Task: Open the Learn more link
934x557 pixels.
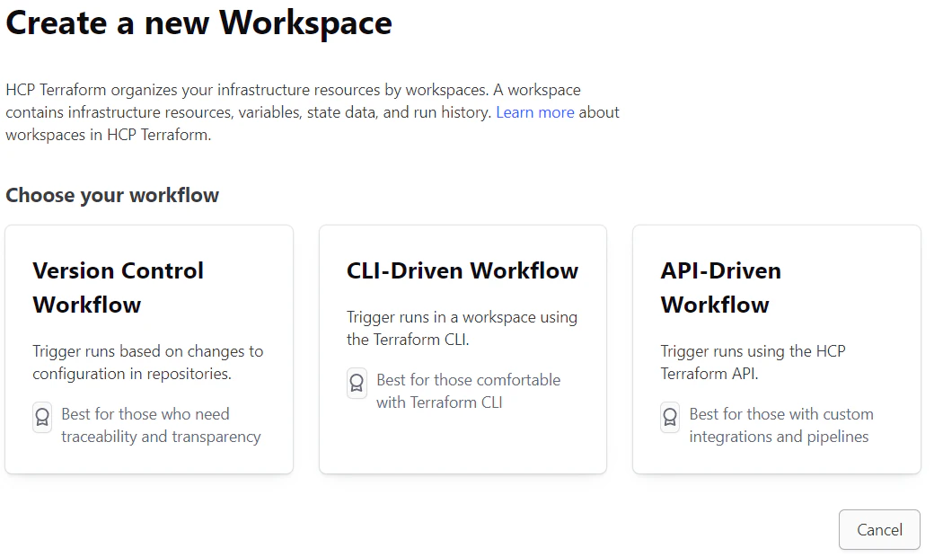Action: [x=535, y=112]
